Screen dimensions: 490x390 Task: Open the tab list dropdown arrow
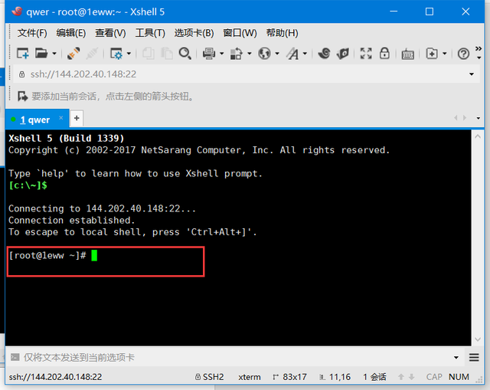(x=479, y=118)
